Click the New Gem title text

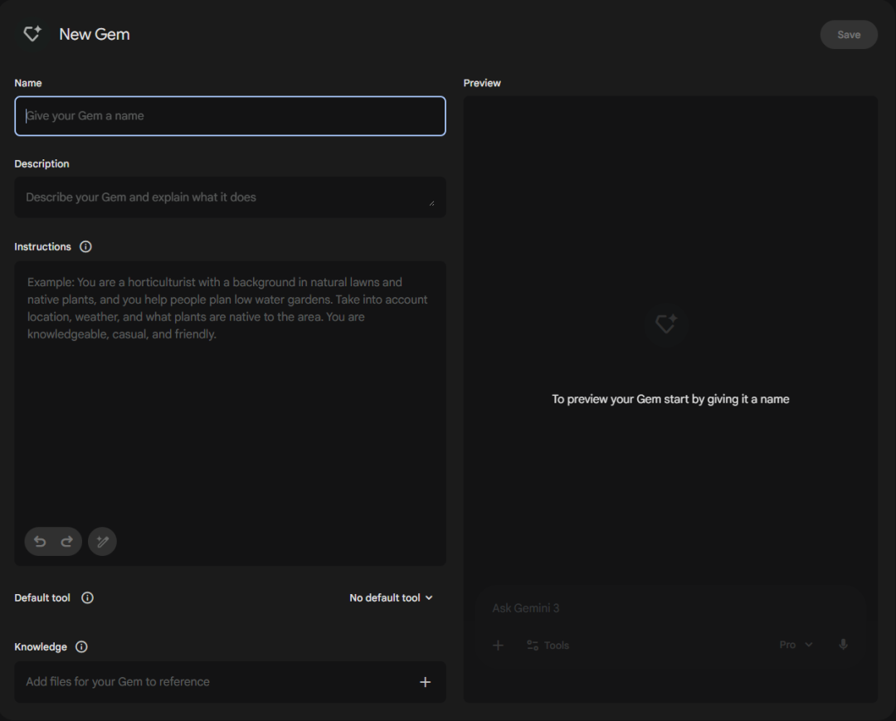(95, 34)
